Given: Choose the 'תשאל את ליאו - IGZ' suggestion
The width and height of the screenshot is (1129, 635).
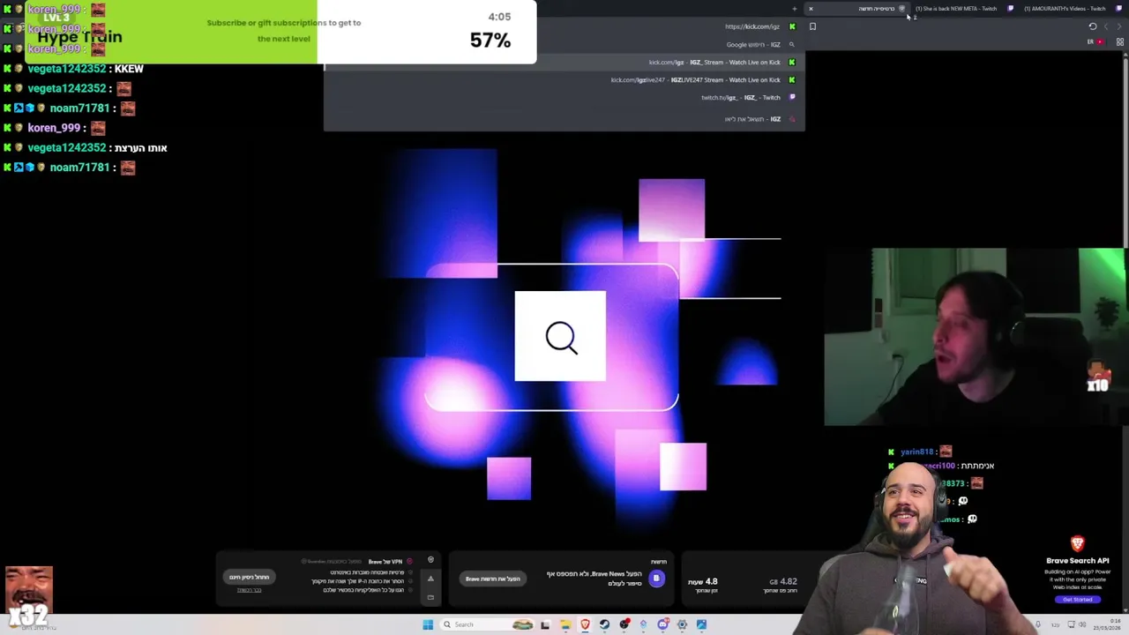Looking at the screenshot, I should point(564,118).
